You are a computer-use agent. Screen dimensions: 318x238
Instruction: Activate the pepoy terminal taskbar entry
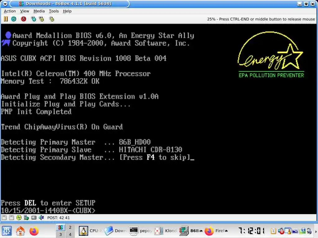141,231
